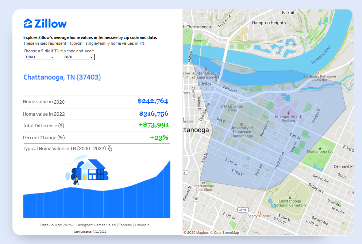Open the 37403 zip code dropdown
Image resolution: width=362 pixels, height=244 pixels.
tap(39, 57)
